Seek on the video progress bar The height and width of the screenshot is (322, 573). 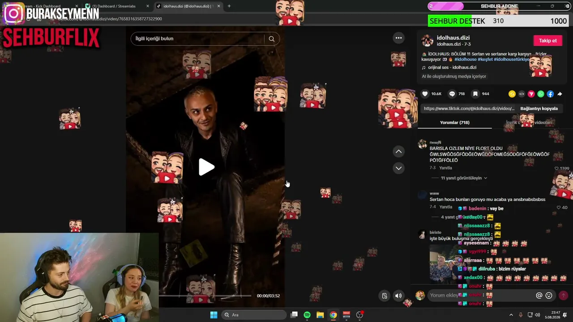205,296
